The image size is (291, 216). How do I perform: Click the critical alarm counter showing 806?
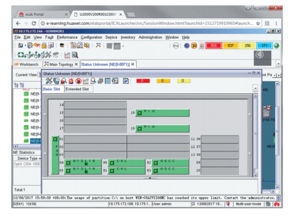click(214, 46)
